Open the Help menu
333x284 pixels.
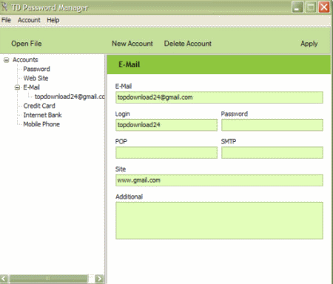[x=53, y=20]
